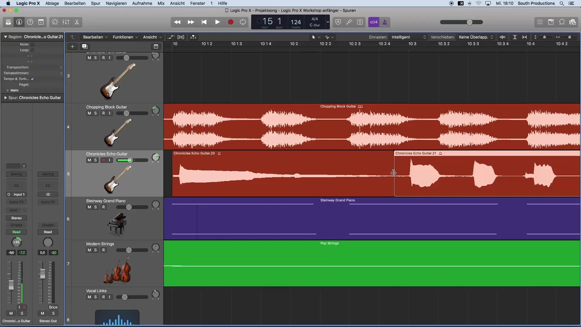Enable the region Mute checkbox
This screenshot has width=581, height=327.
(x=32, y=45)
